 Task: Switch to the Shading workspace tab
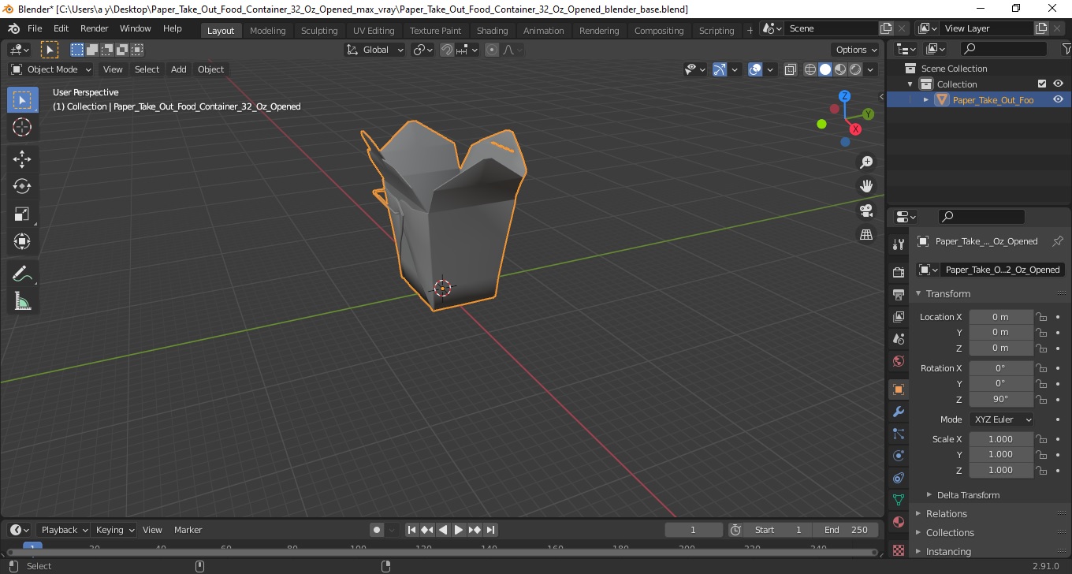coord(493,31)
